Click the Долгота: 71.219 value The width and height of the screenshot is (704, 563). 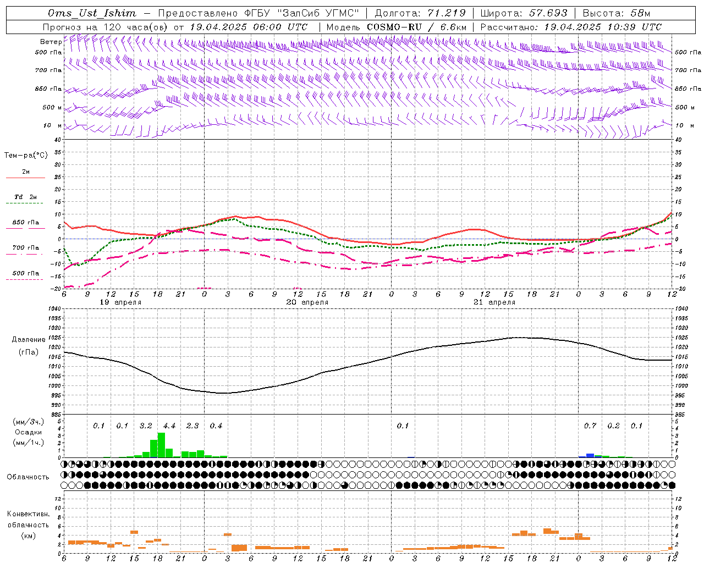[x=420, y=13]
